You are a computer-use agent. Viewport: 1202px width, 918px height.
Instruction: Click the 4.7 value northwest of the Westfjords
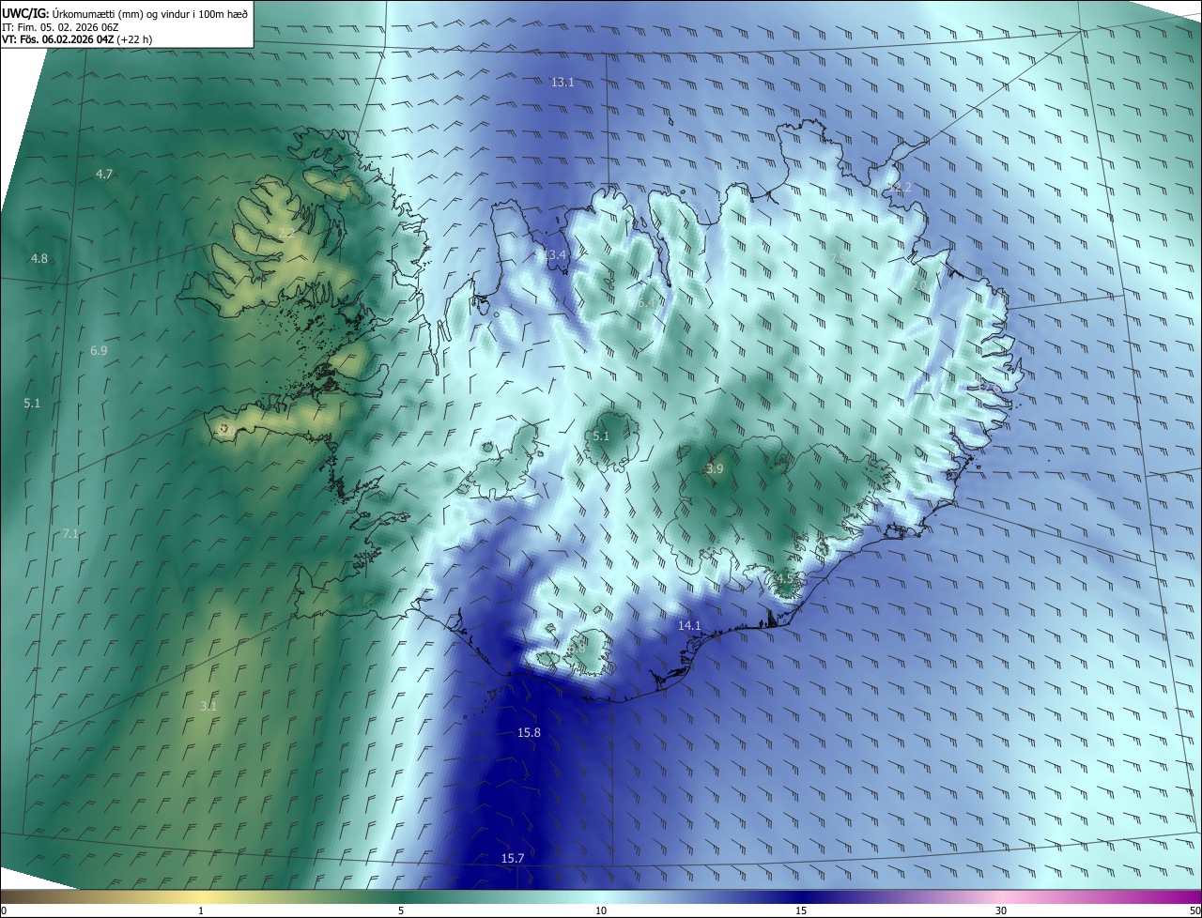(x=104, y=175)
